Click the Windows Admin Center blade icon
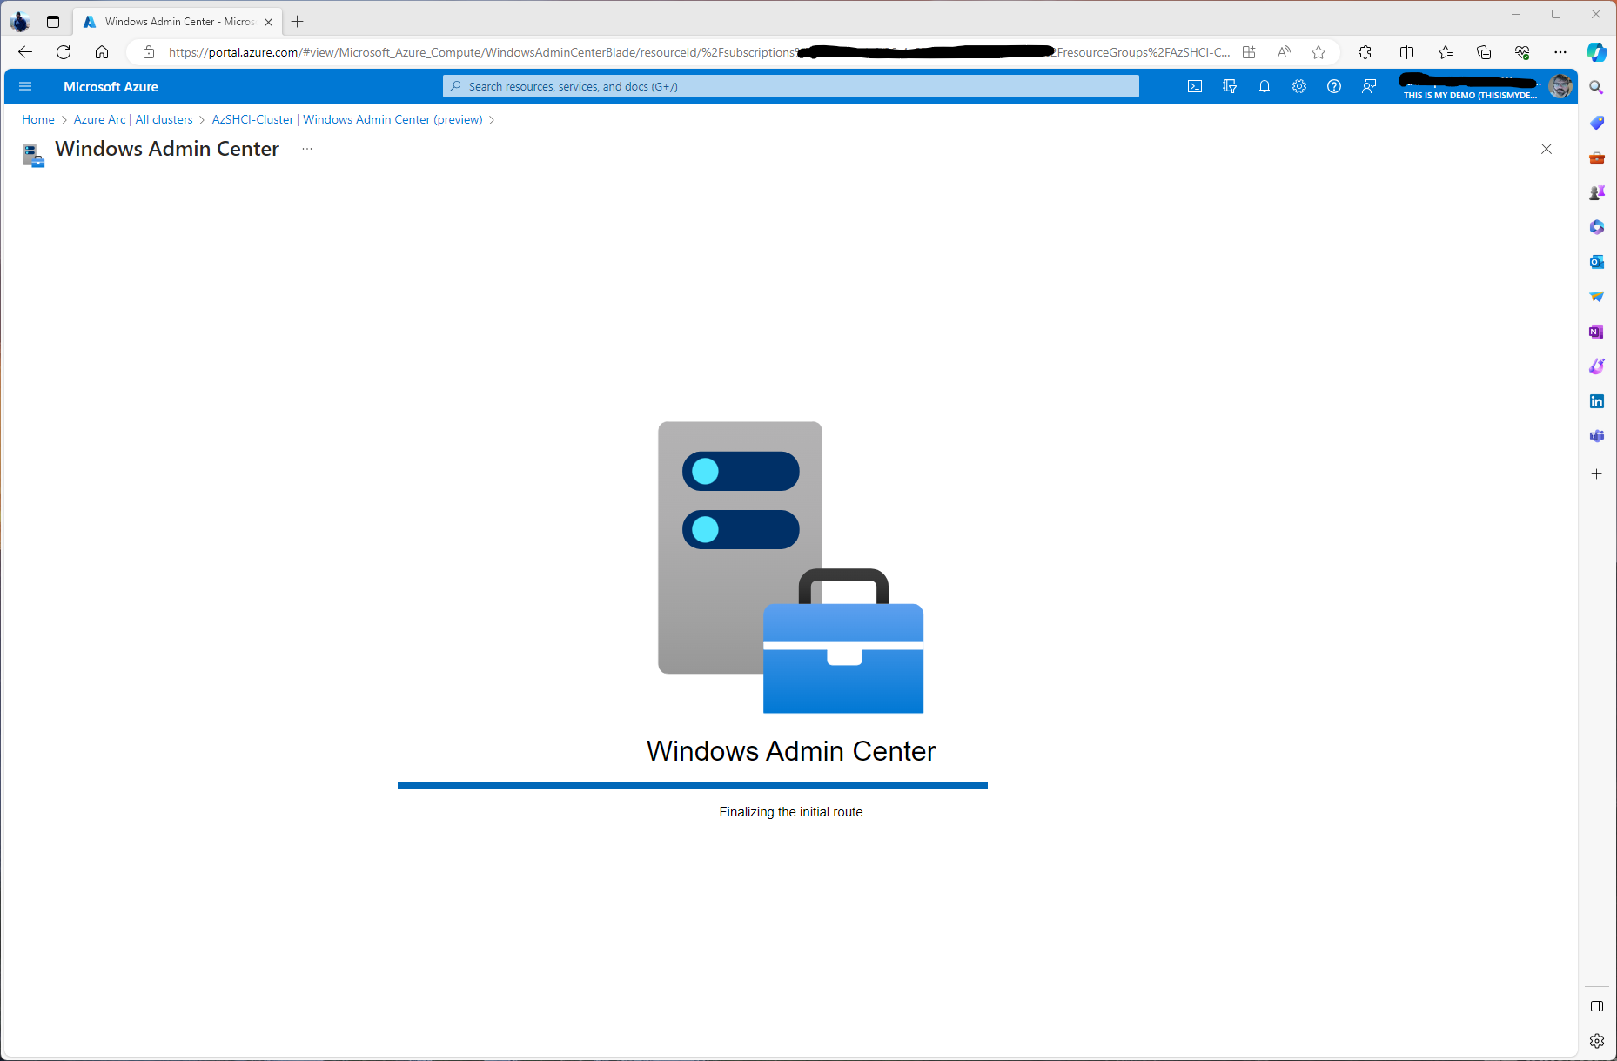Viewport: 1617px width, 1061px height. tap(33, 155)
